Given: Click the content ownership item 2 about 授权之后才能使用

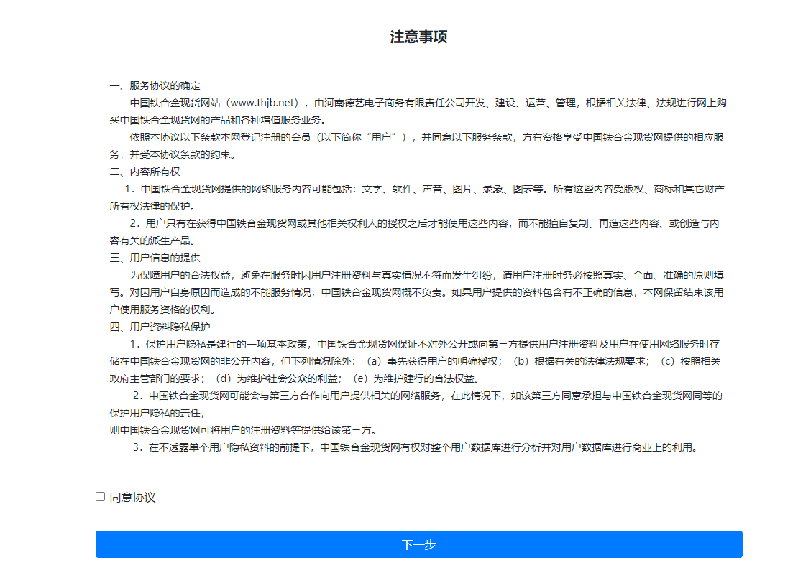Looking at the screenshot, I should [417, 223].
